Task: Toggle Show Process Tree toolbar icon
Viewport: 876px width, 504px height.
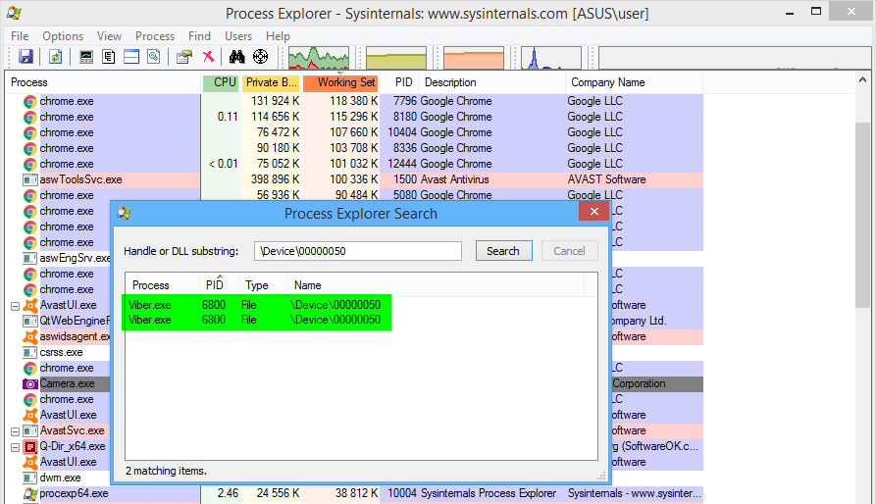Action: click(x=108, y=56)
